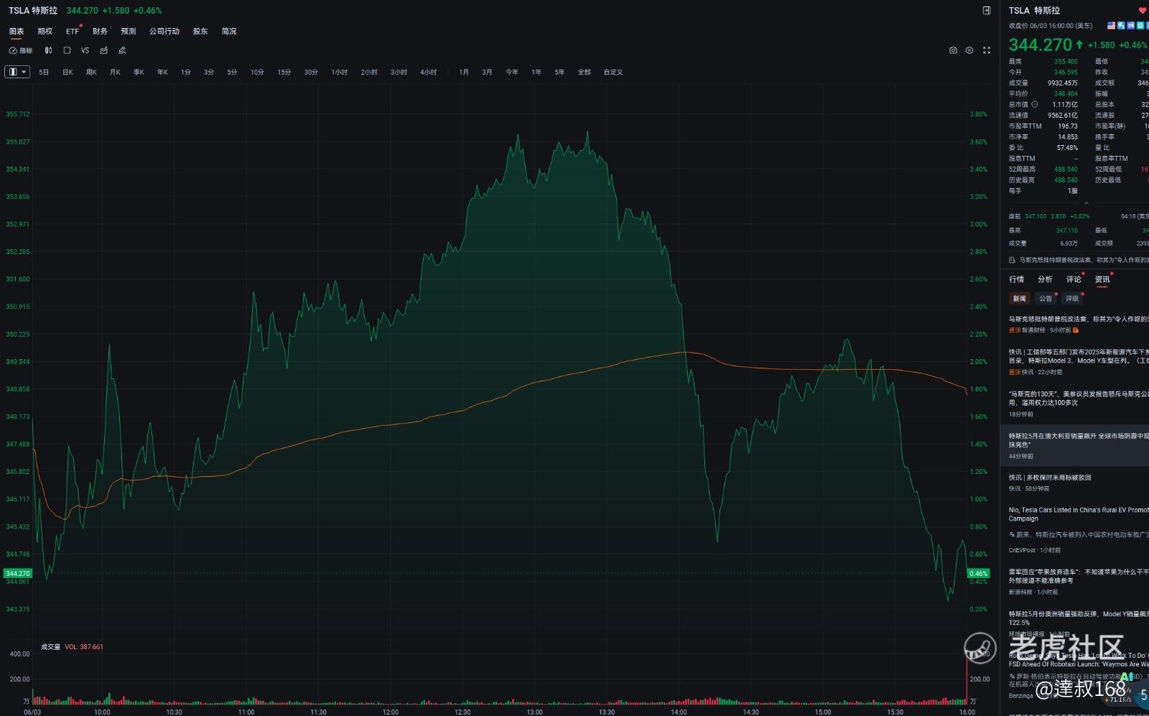1149x716 pixels.
Task: Select the 月K timeframe
Action: tap(115, 72)
